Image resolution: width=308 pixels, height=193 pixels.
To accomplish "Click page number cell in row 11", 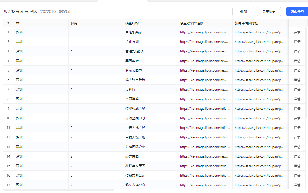I will 96,128.
